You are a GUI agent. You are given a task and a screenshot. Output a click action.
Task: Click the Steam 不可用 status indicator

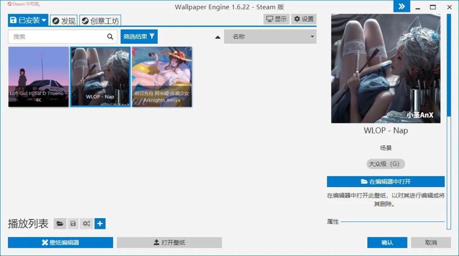coord(24,4)
